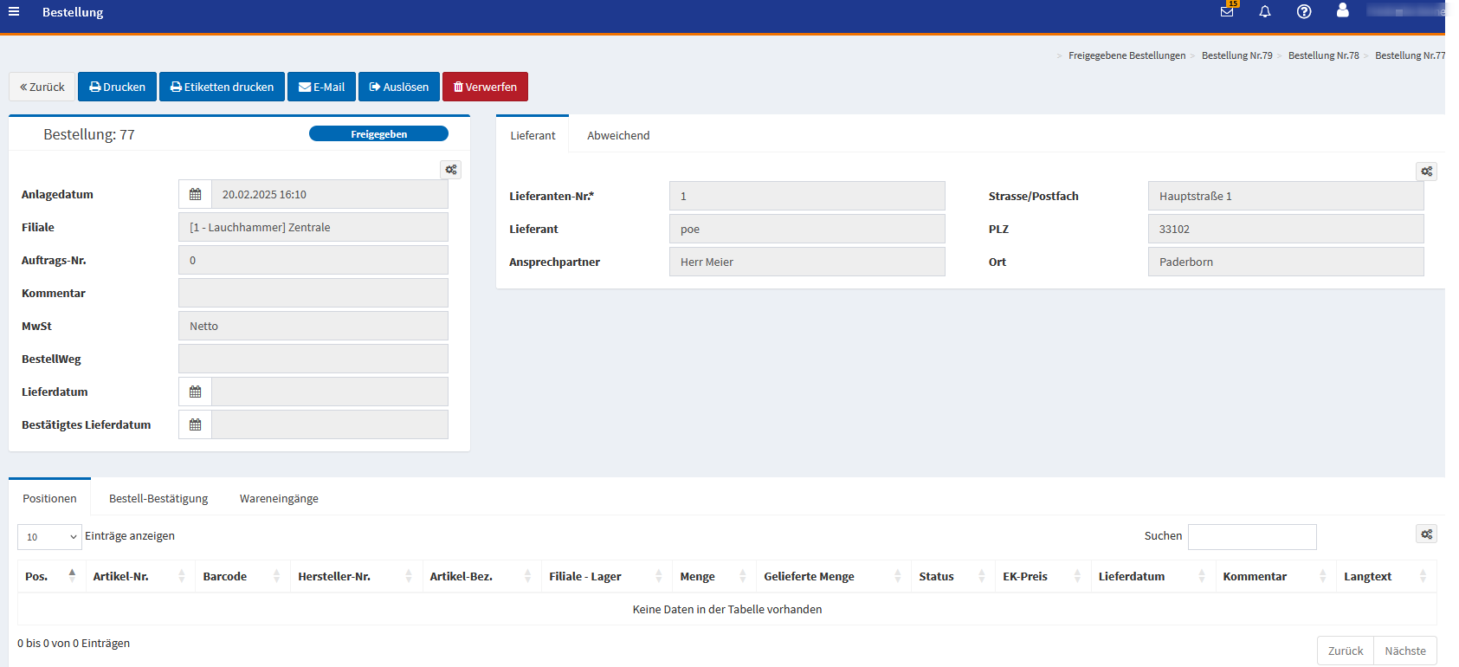Image resolution: width=1459 pixels, height=667 pixels.
Task: Open the Bestell-Bestätigung tab
Action: click(x=158, y=499)
